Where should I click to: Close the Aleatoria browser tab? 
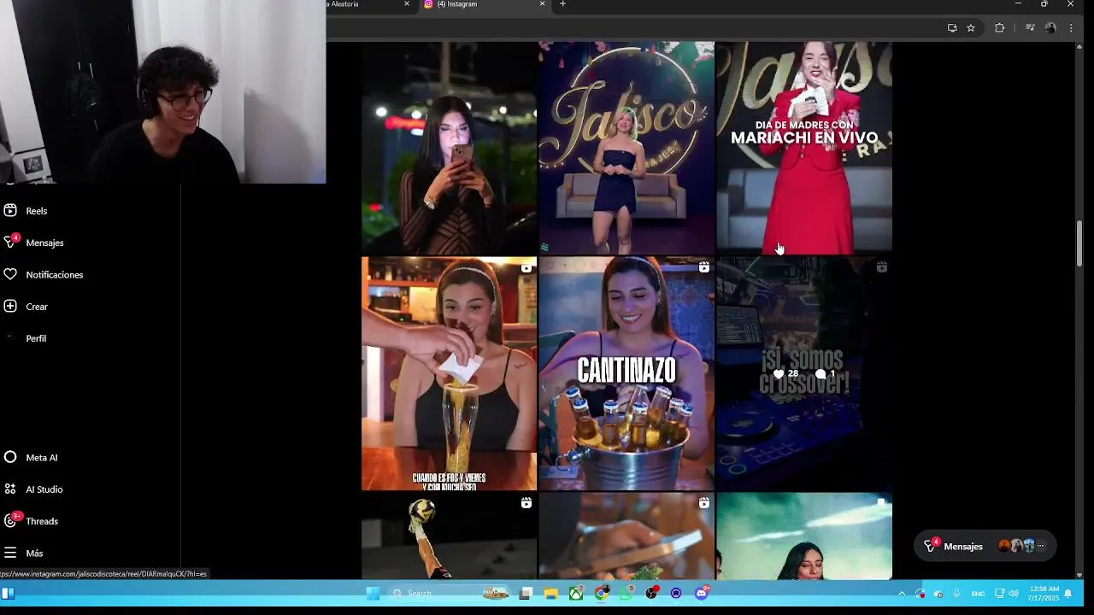click(407, 4)
